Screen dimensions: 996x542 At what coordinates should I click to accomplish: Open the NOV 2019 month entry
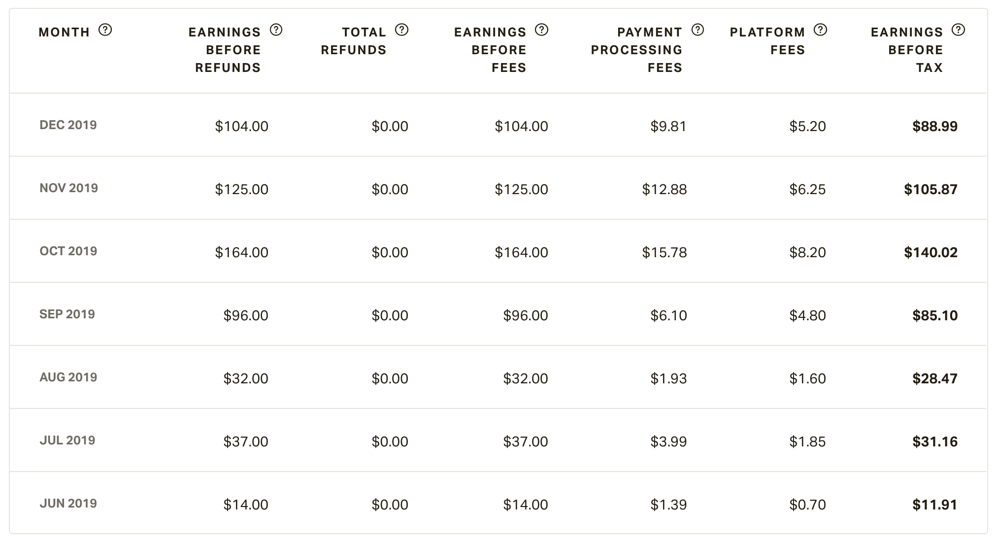(68, 188)
